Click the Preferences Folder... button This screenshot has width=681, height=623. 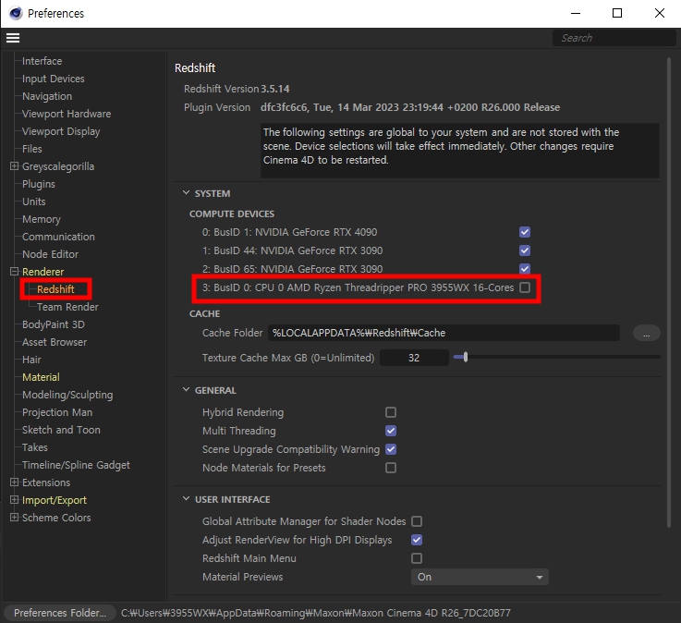pos(60,613)
